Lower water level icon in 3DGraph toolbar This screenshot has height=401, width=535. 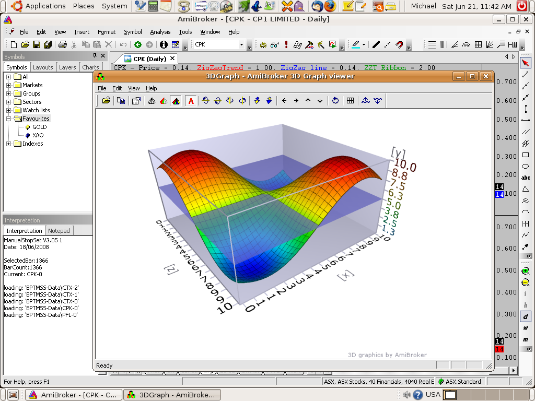point(378,101)
